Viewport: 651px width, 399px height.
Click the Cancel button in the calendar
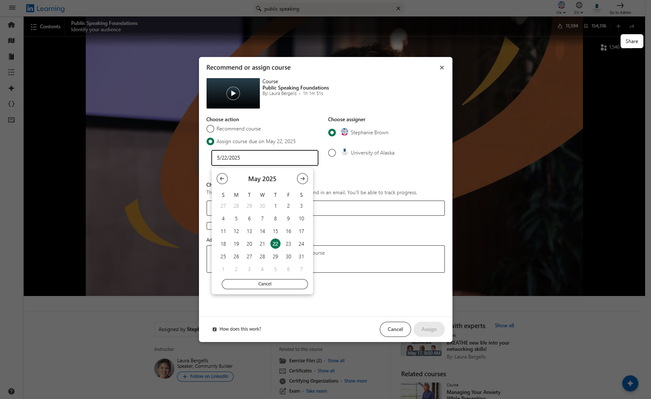[x=264, y=284]
